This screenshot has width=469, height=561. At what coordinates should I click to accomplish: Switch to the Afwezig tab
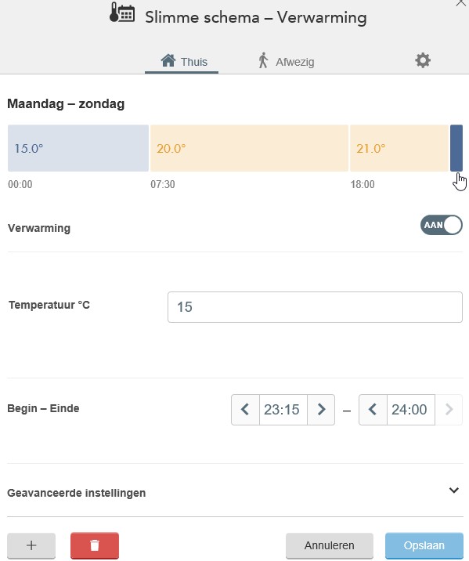[287, 61]
